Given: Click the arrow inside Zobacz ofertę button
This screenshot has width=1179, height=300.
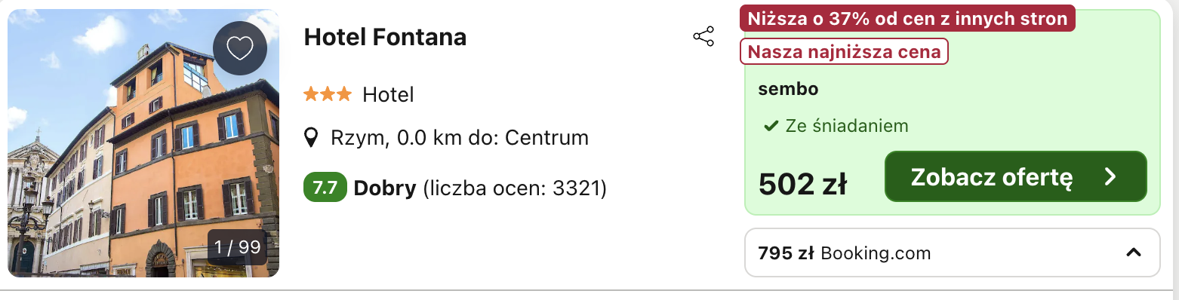Looking at the screenshot, I should tap(1110, 176).
